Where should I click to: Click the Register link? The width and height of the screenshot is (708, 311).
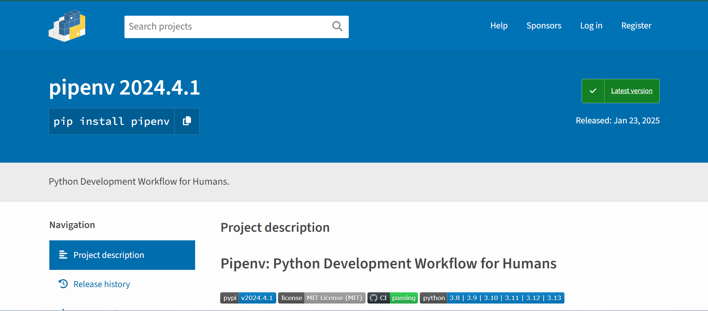pos(636,26)
